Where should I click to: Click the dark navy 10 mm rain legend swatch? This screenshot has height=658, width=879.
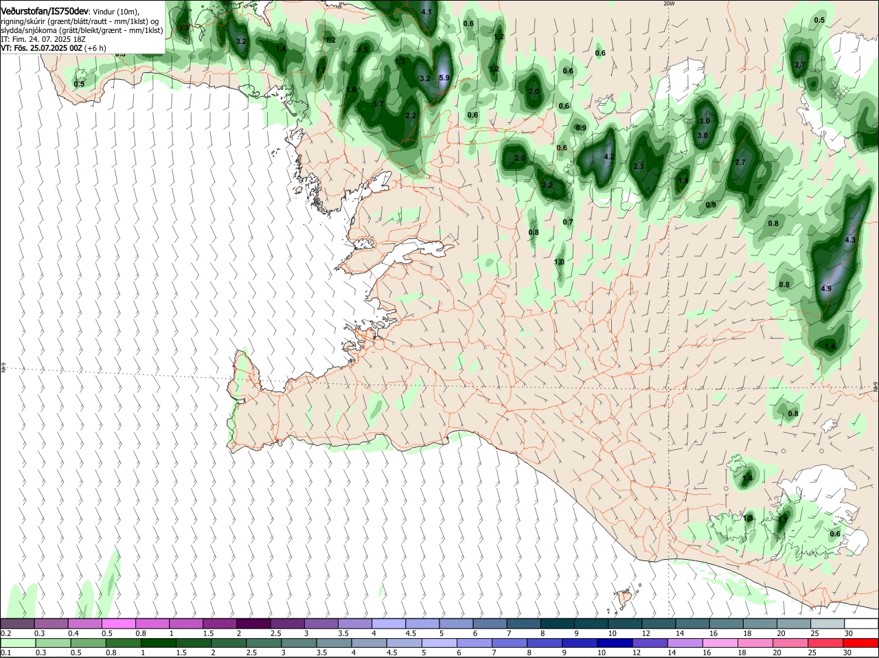pyautogui.click(x=614, y=644)
